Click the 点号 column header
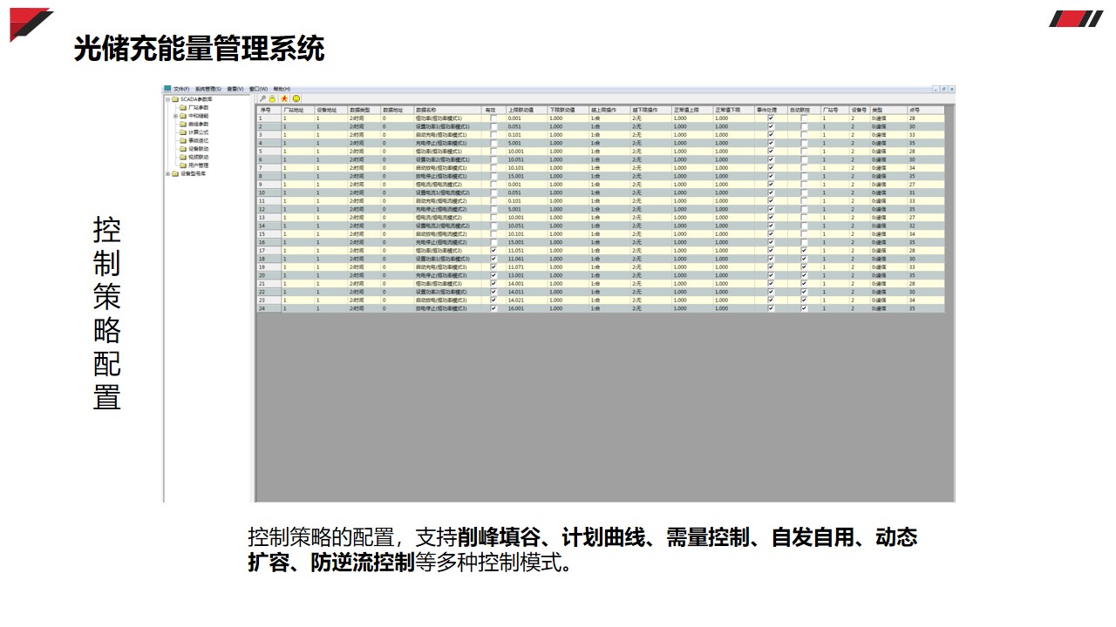Viewport: 1116px width, 627px height. (x=926, y=110)
